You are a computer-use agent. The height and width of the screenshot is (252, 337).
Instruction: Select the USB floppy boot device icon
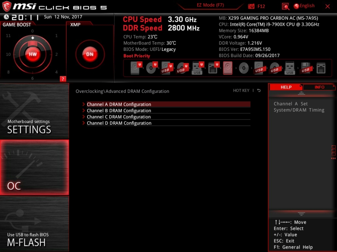point(305,68)
